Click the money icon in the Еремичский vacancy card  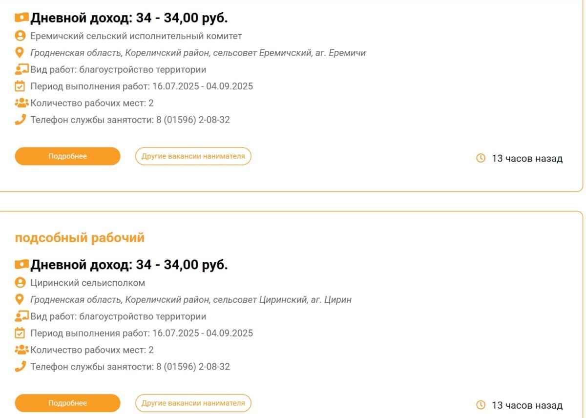(x=22, y=18)
